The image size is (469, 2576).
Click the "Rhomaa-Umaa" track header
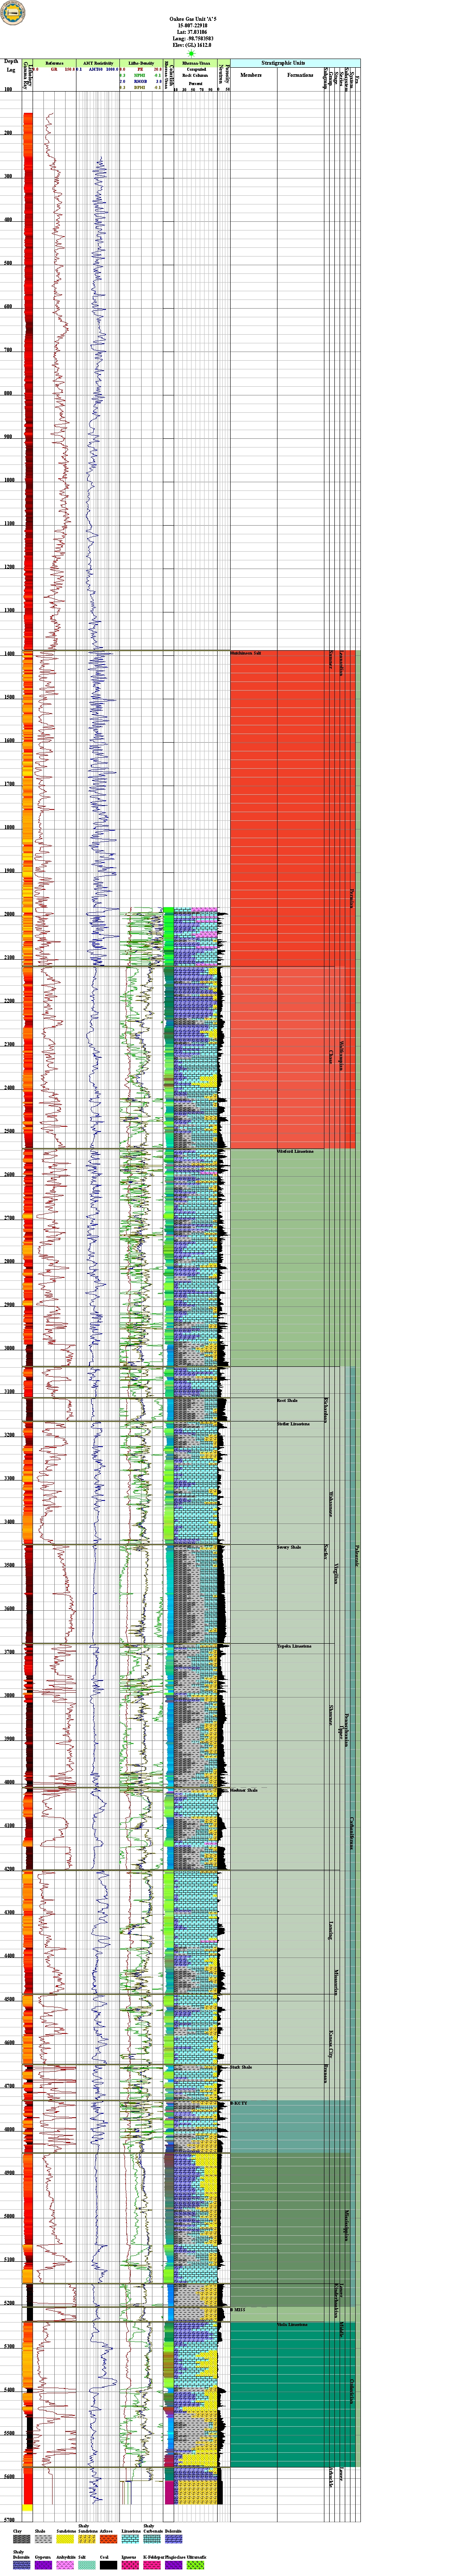[196, 63]
